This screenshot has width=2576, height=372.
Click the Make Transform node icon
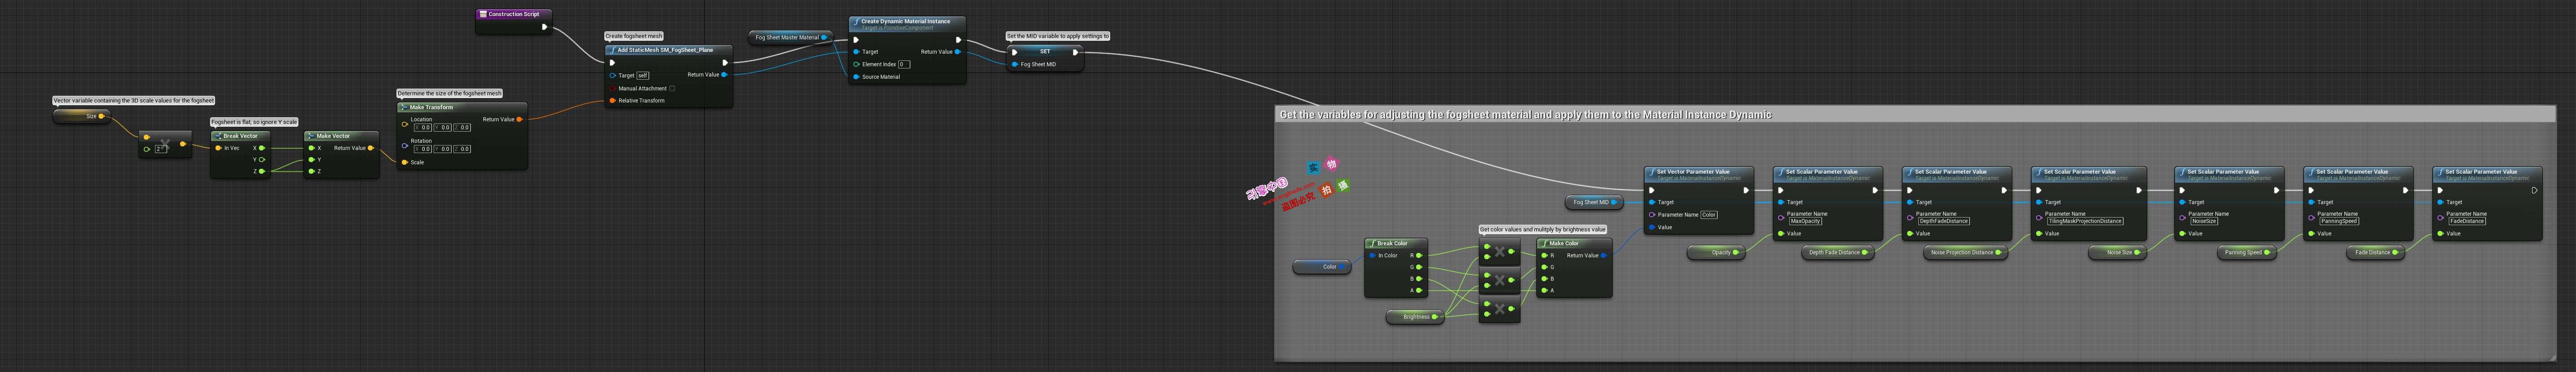pos(404,107)
